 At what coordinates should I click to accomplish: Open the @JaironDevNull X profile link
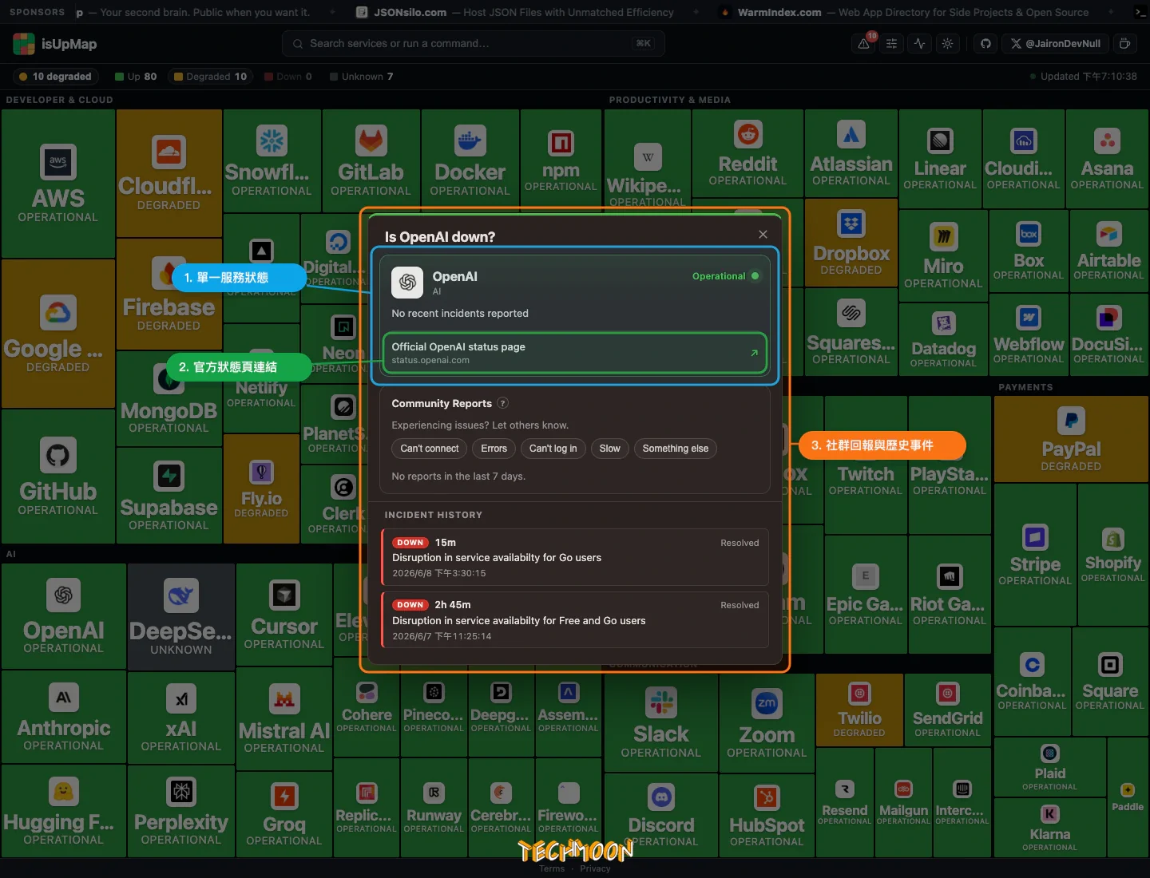click(1055, 43)
